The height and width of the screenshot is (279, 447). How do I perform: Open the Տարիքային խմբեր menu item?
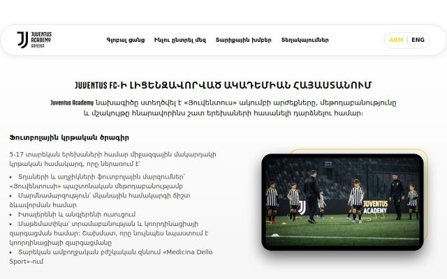click(x=244, y=40)
